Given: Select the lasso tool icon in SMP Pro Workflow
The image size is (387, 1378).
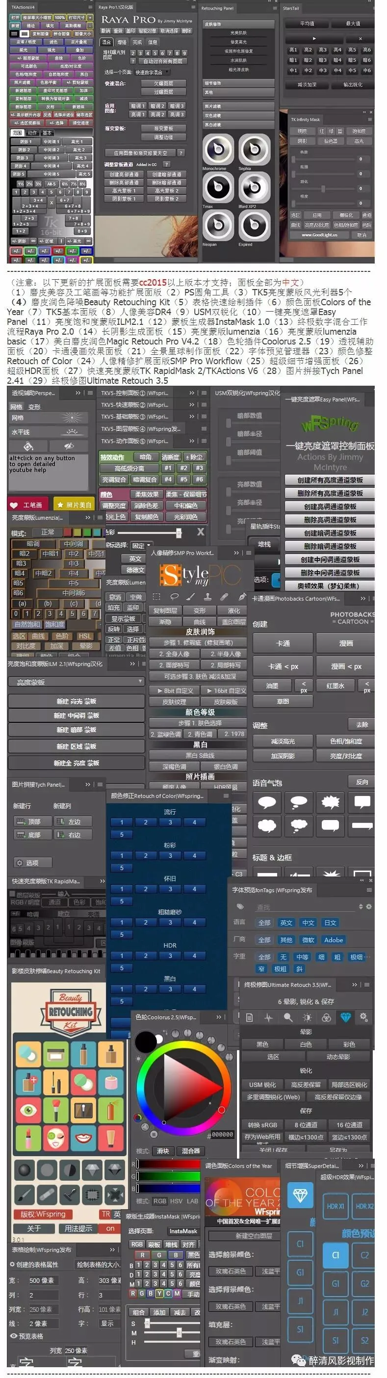Looking at the screenshot, I should click(x=174, y=596).
